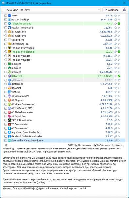The width and height of the screenshot is (129, 198).
Task: Check the 'Ничего' checkbox
Action: click(114, 145)
